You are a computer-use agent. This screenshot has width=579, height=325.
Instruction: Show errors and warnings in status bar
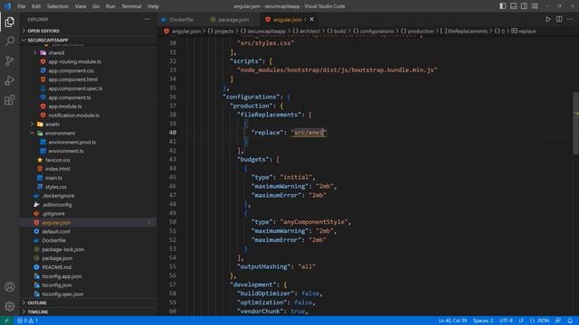coord(28,320)
